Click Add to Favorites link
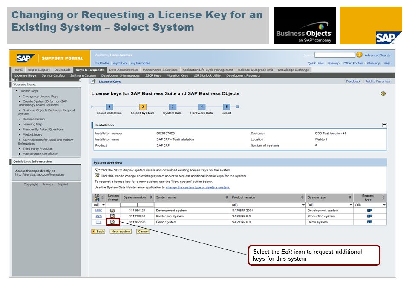Screen dimensions: 409x307 pyautogui.click(x=378, y=81)
